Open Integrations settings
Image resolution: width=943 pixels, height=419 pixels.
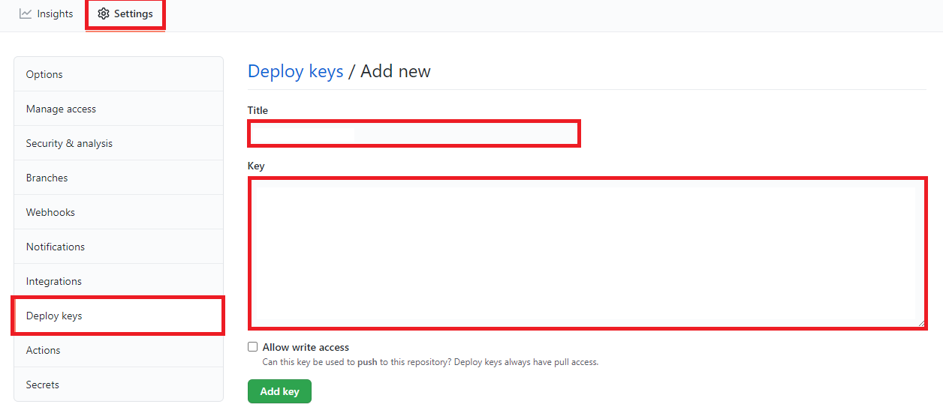[119, 281]
